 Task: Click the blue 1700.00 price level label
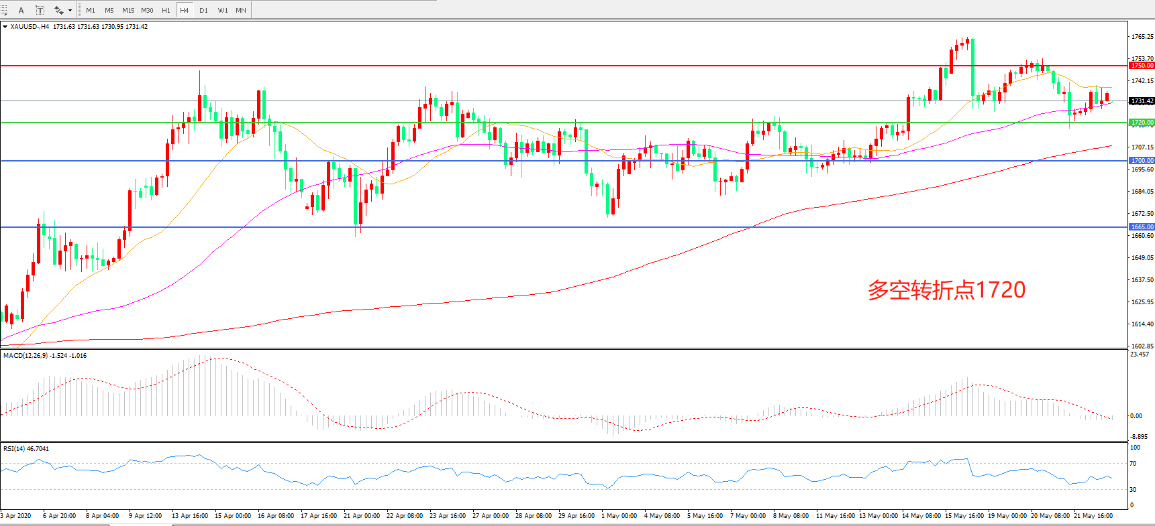(x=1142, y=161)
